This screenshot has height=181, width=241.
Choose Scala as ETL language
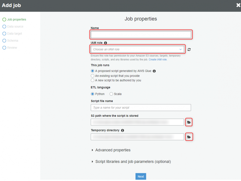pos(111,94)
